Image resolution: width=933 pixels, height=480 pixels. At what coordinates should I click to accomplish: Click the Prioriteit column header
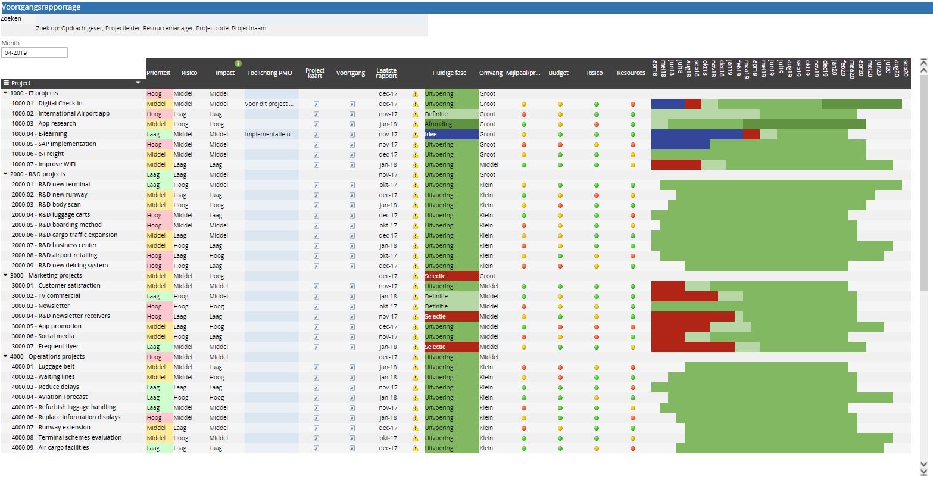click(158, 73)
